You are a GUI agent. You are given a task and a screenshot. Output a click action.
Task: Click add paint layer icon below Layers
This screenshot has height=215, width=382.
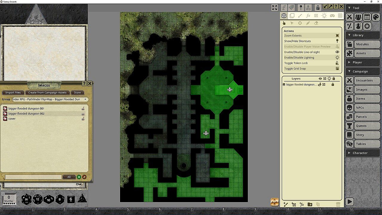click(286, 205)
